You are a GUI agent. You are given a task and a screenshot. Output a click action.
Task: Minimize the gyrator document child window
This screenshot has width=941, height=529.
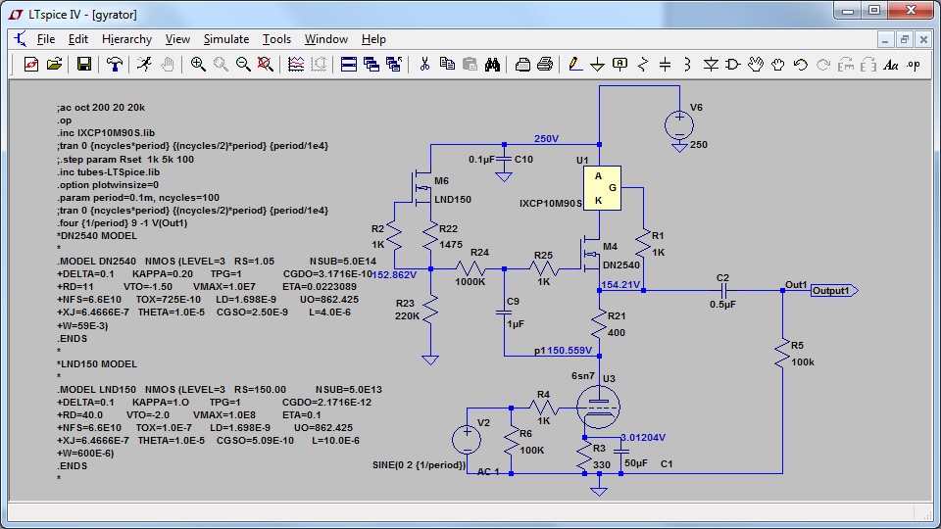pos(884,40)
